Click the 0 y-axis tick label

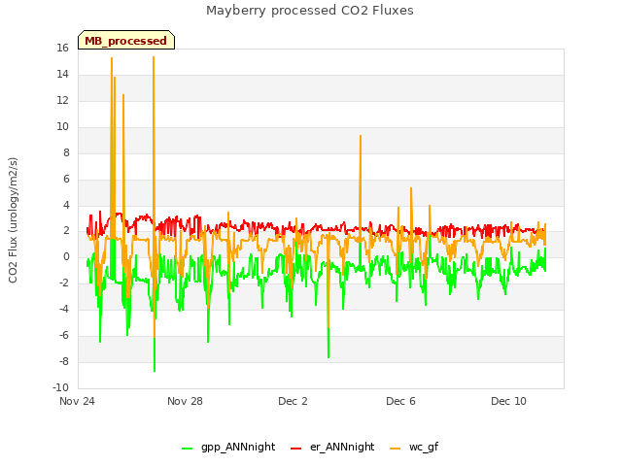(x=66, y=257)
